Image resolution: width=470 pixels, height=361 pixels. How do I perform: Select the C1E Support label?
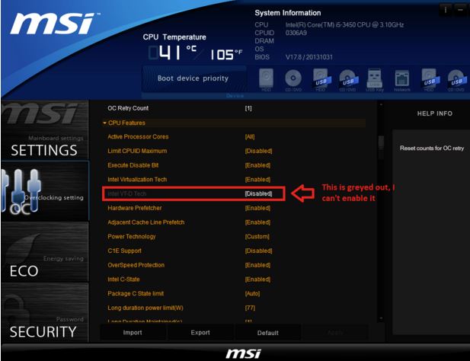point(124,251)
